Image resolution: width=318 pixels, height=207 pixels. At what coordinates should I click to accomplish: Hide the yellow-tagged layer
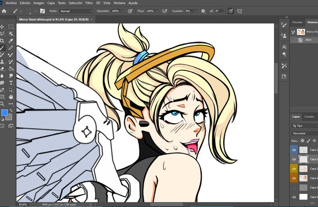294,169
